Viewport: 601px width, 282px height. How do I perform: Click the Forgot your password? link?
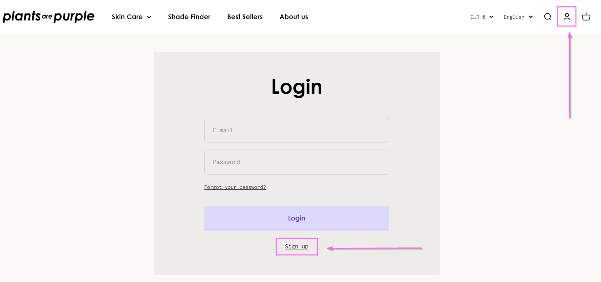point(235,187)
